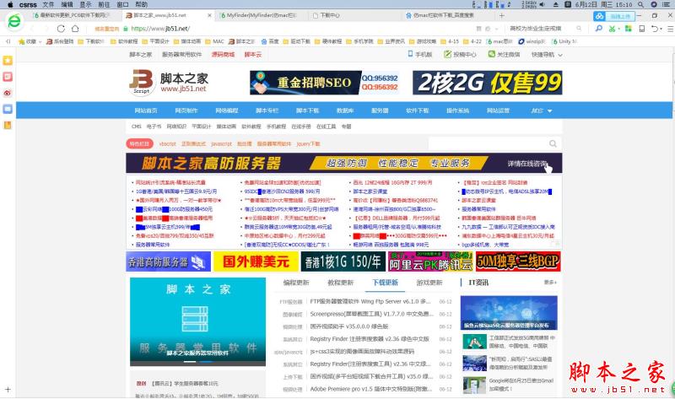Click the Apple menu icon
Image resolution: width=675 pixels, height=399 pixels.
click(10, 4)
